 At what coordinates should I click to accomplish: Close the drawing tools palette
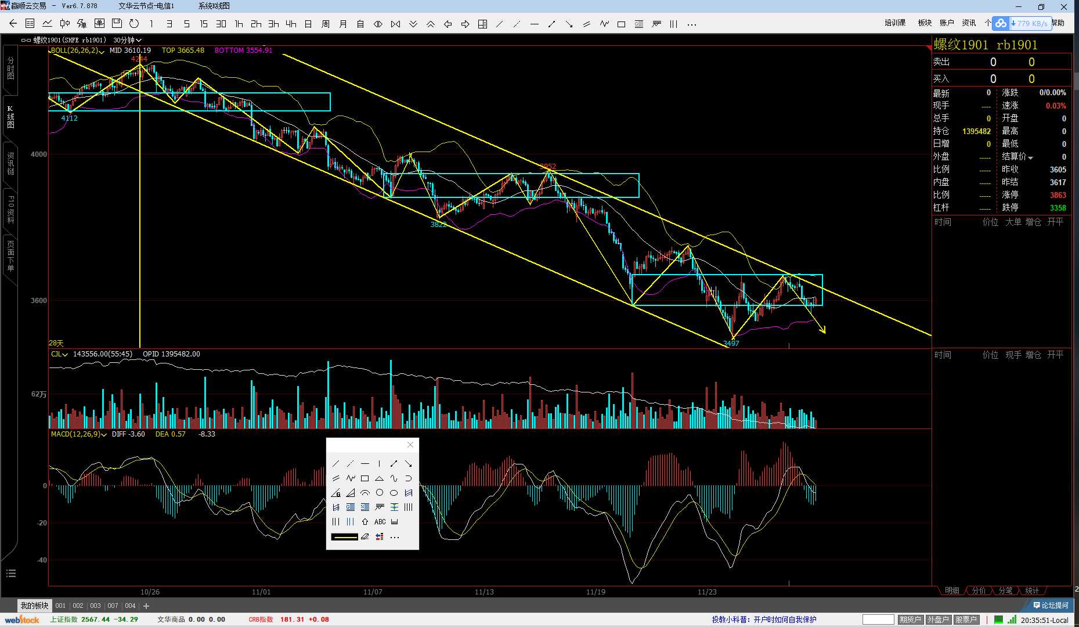[410, 445]
